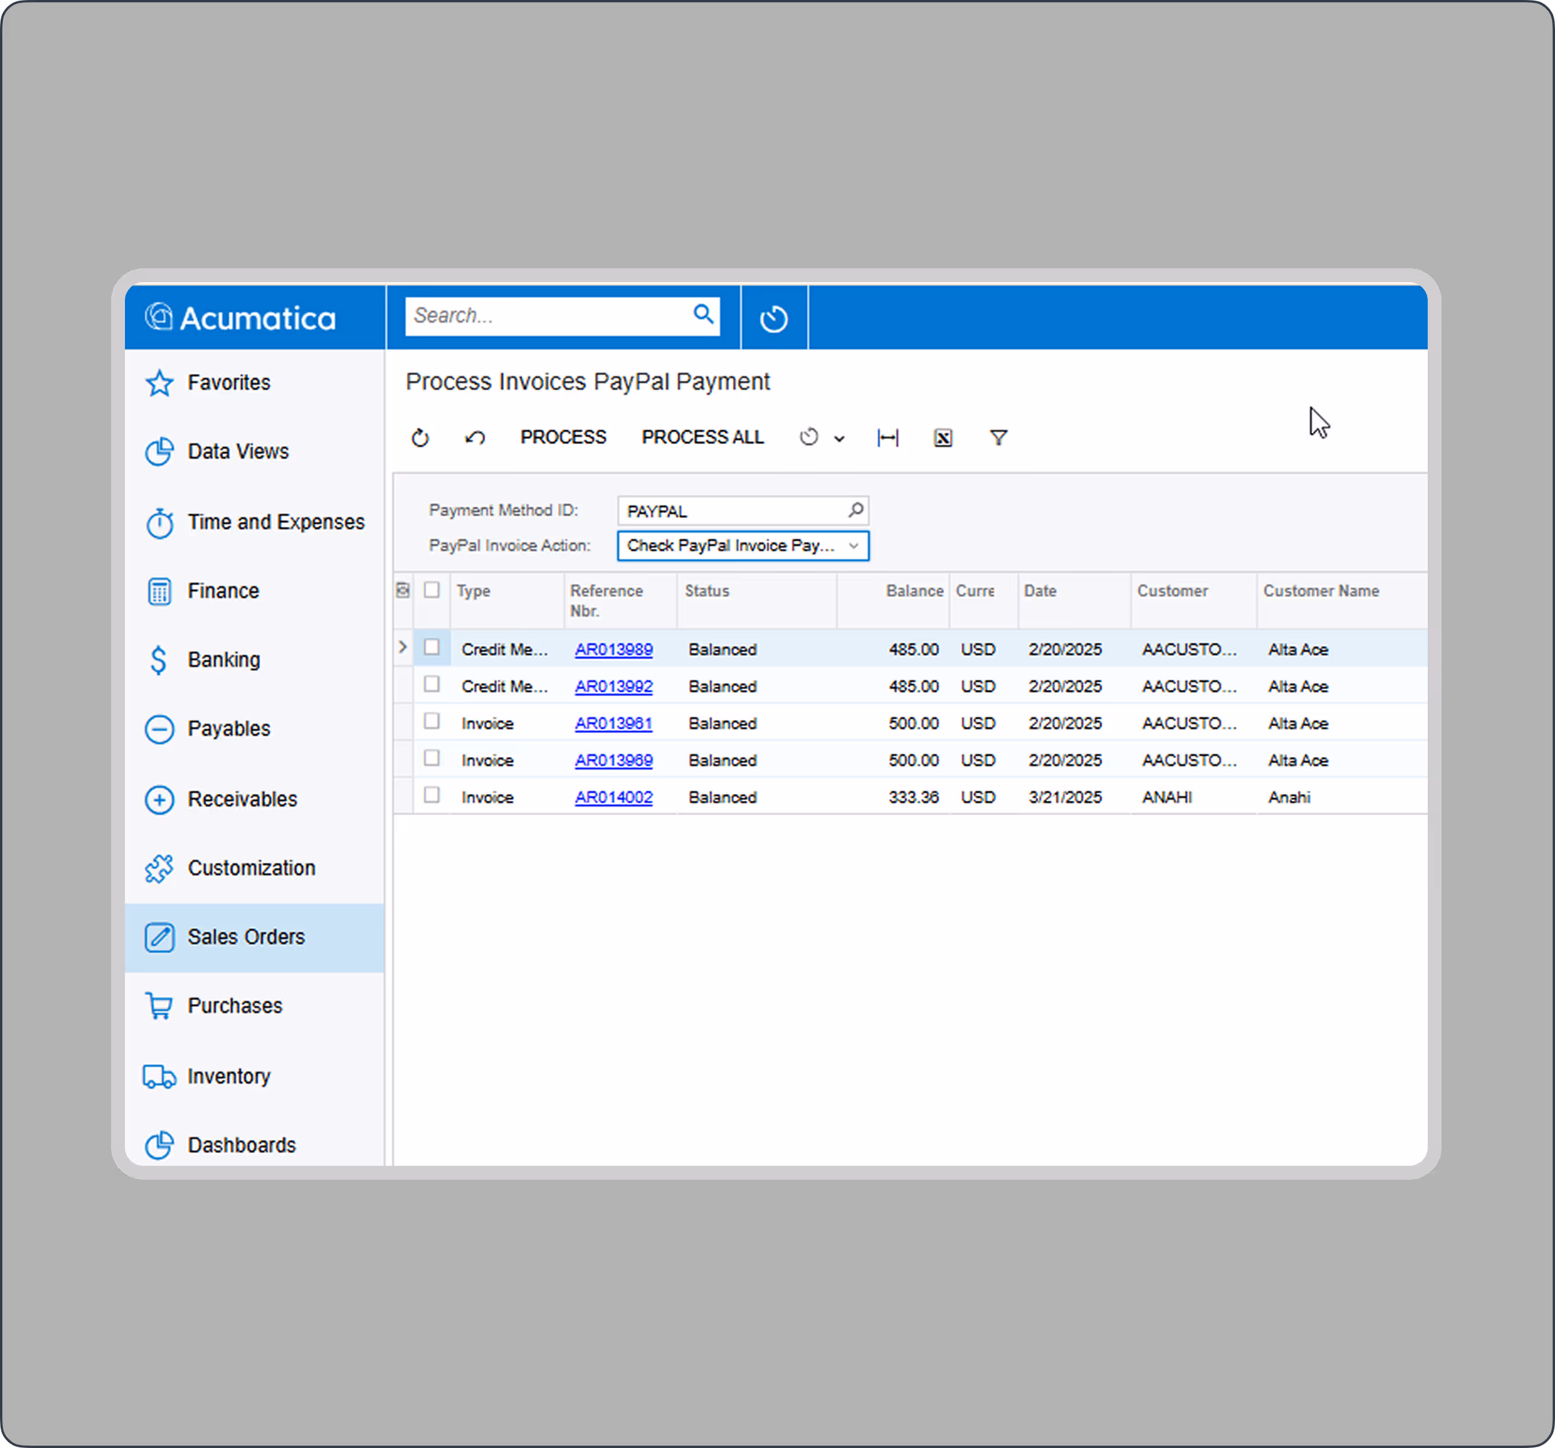Click the history clock icon in header
Screen dimensions: 1555x1448
(x=773, y=318)
